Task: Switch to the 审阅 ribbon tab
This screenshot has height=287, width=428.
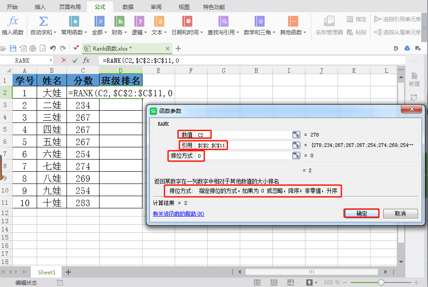Action: click(x=156, y=7)
